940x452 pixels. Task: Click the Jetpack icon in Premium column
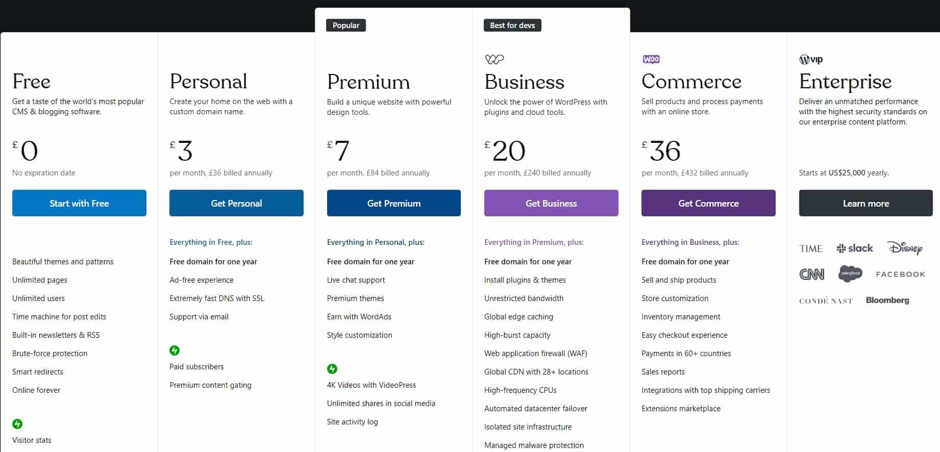coord(332,368)
